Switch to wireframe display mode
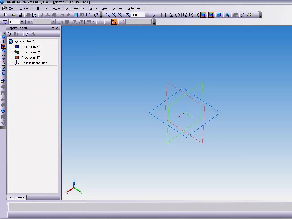Viewport: 292px width, 219px height. click(x=185, y=15)
